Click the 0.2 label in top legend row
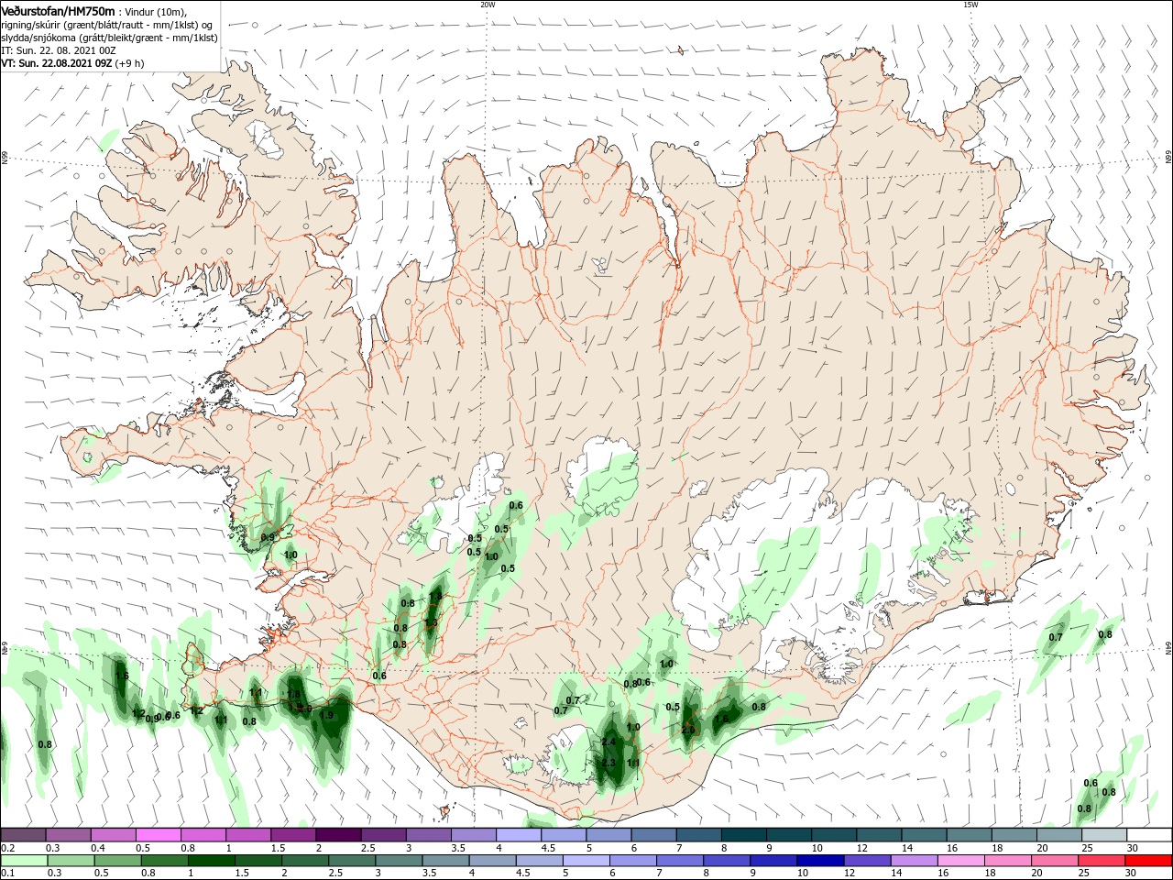This screenshot has height=880, width=1173. tap(8, 848)
